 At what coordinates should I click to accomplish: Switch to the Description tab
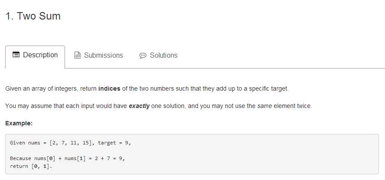[x=40, y=55]
